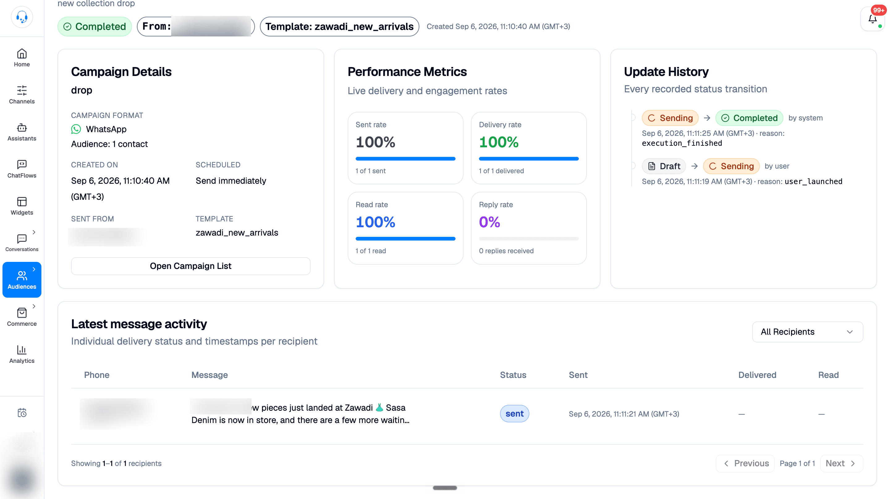Click the Delivered column header
890x499 pixels.
click(757, 375)
